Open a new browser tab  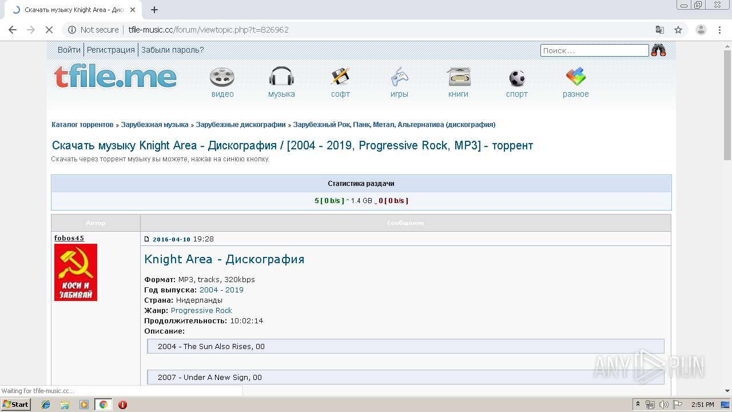[154, 10]
